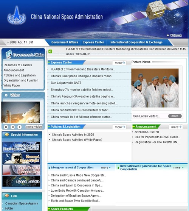Open China's Lunar Exploration Activities banner
The width and height of the screenshot is (189, 211).
coord(21,147)
